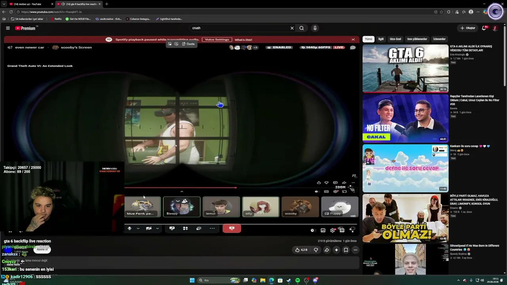Select the Son yüklenenler filter chip

417,39
